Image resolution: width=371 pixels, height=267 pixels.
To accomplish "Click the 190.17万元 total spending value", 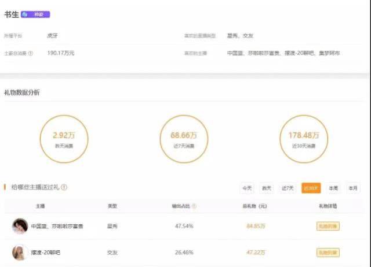I will [61, 53].
